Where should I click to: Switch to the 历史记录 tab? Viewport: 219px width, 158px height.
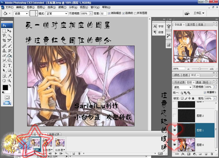coord(180,82)
